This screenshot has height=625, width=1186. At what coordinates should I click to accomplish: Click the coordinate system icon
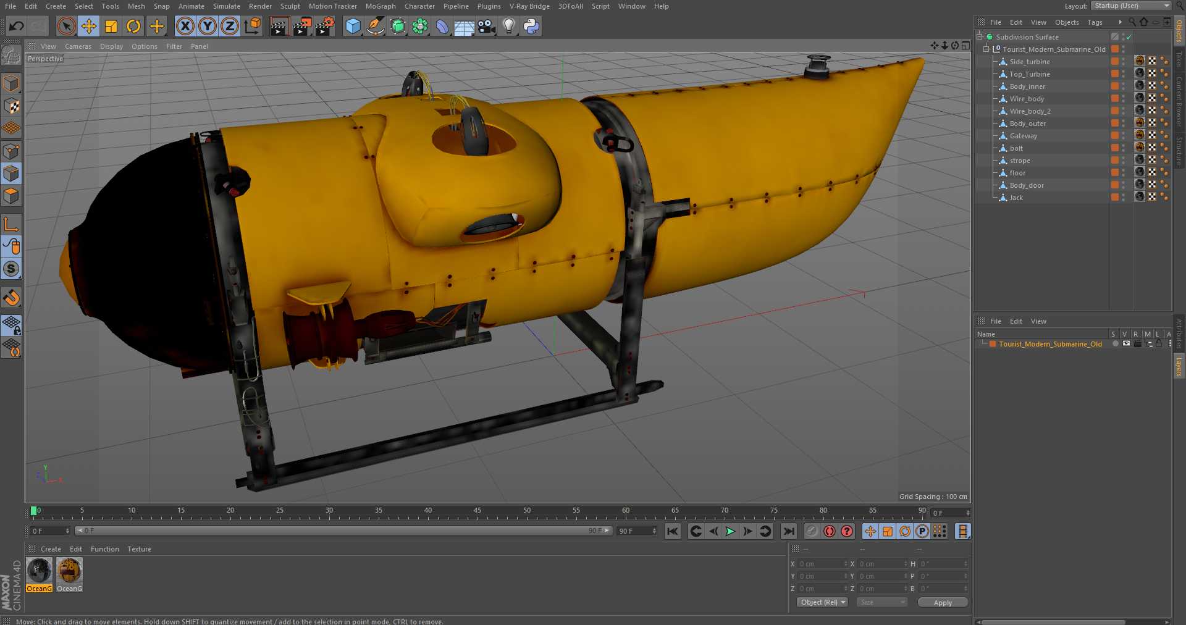(253, 26)
